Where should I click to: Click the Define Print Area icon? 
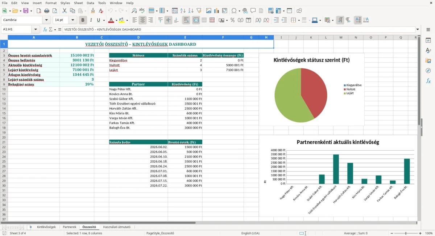(x=271, y=10)
